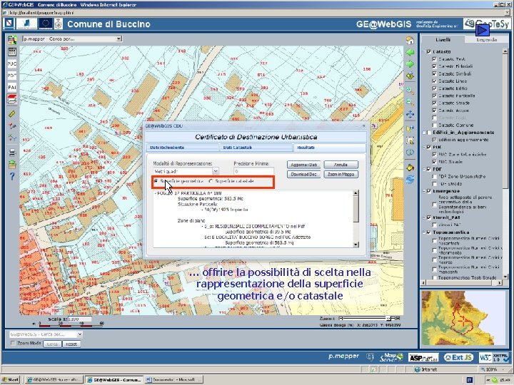The height and width of the screenshot is (385, 514).
Task: Click the map layers icon atop left toolbar
Action: point(12,40)
